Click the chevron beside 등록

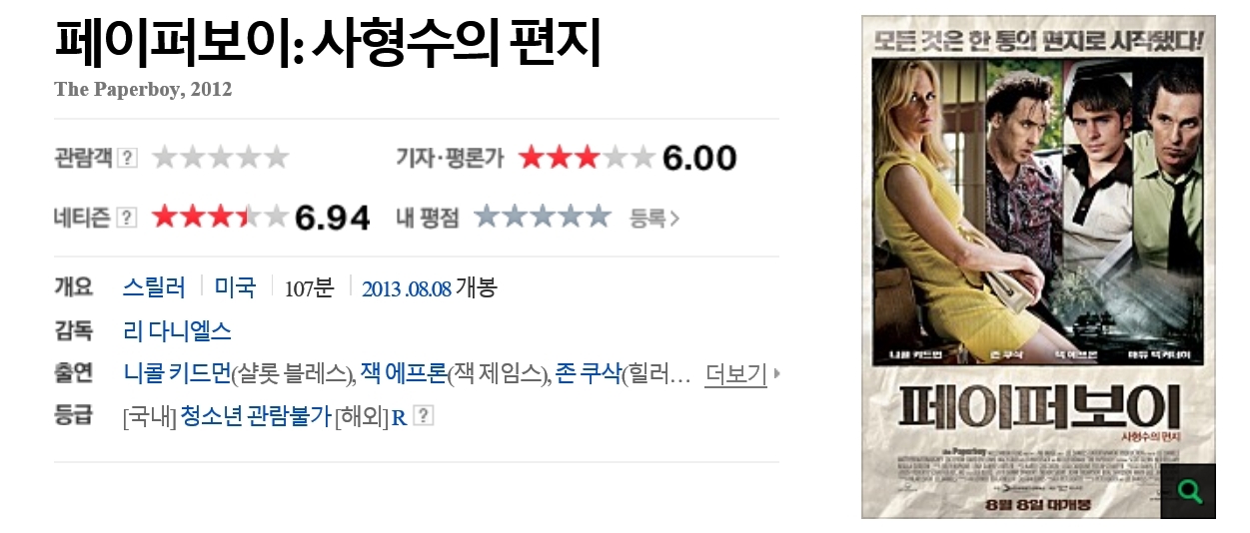click(674, 218)
